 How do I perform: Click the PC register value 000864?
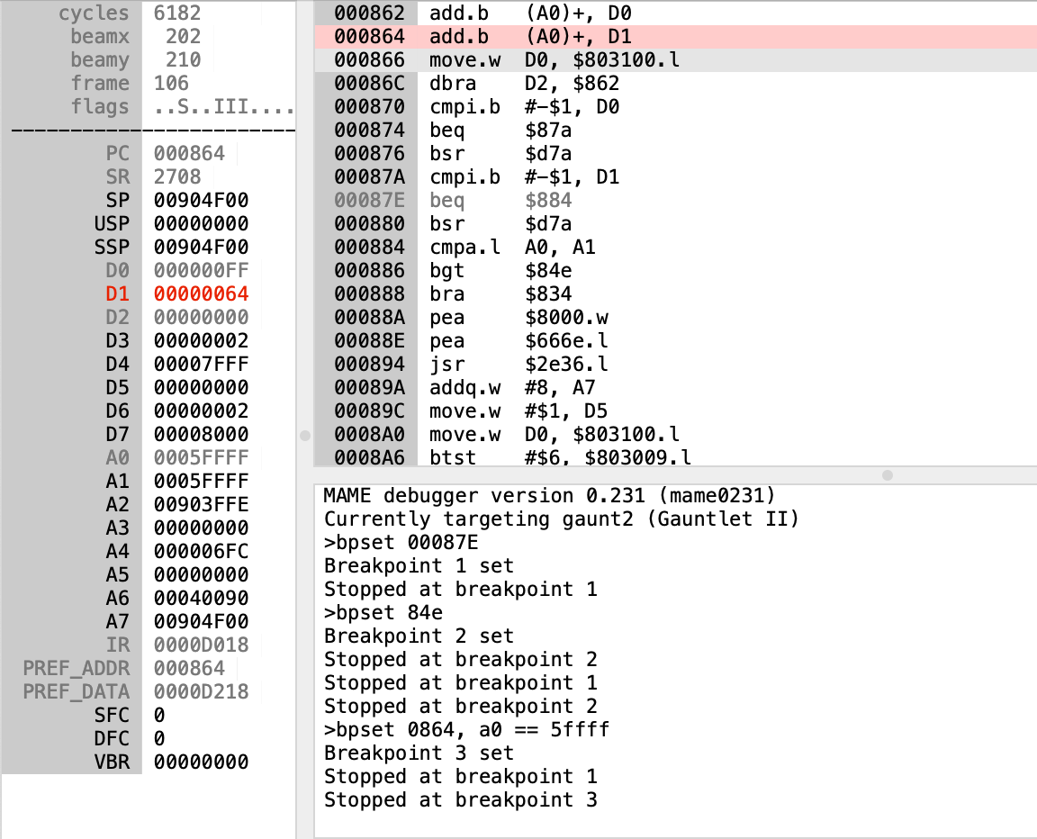(x=189, y=154)
